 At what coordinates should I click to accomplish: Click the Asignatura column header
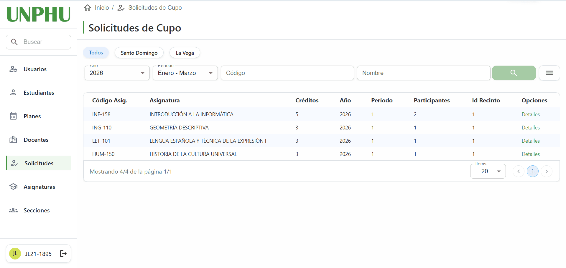(x=164, y=100)
